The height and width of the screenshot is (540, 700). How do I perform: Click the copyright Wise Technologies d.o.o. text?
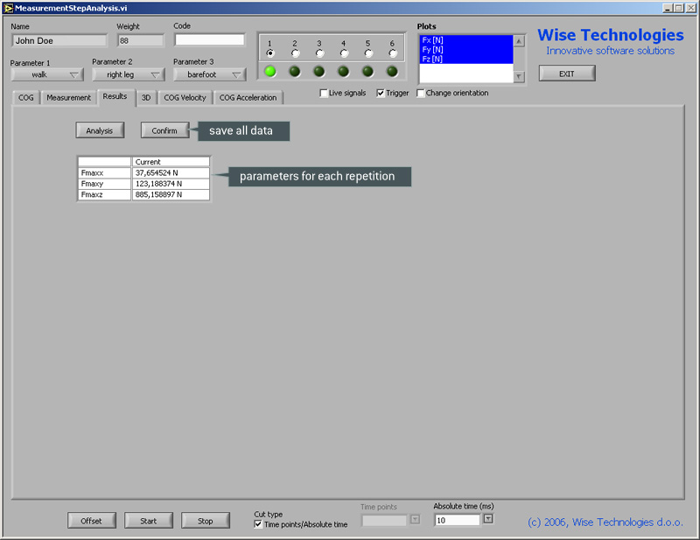605,522
